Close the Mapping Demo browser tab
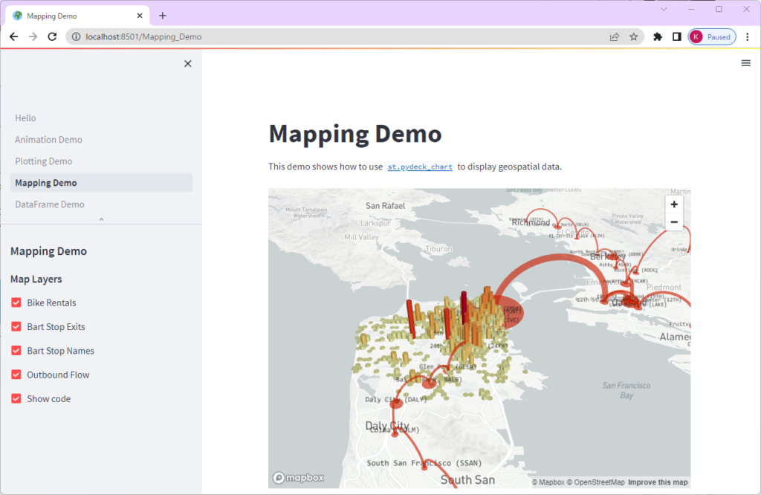Screen dimensions: 761x495 tap(140, 16)
